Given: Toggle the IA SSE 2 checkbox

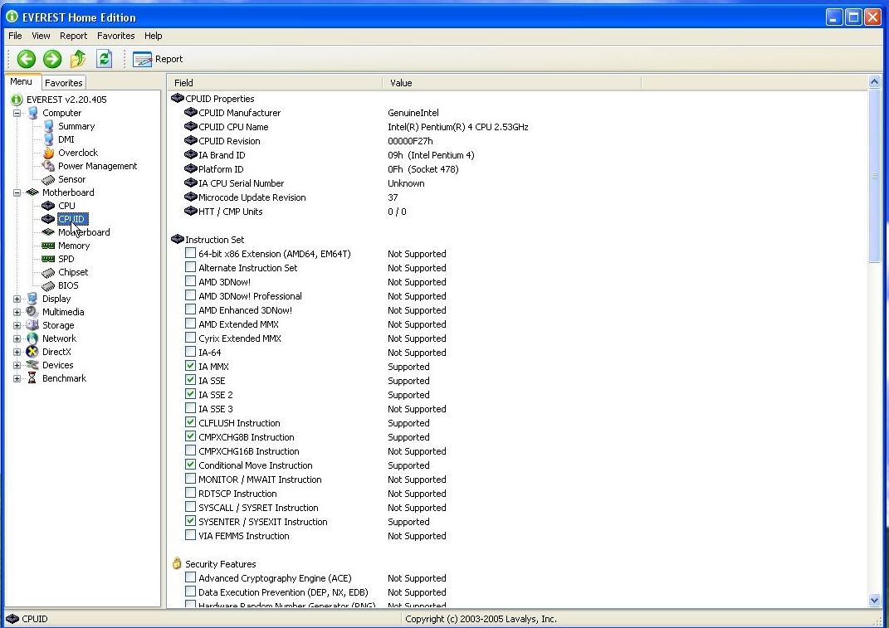Looking at the screenshot, I should (191, 395).
